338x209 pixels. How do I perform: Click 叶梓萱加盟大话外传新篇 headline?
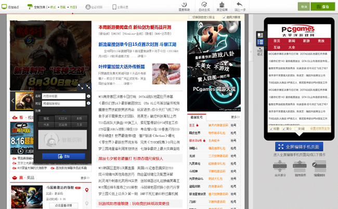(x=122, y=67)
